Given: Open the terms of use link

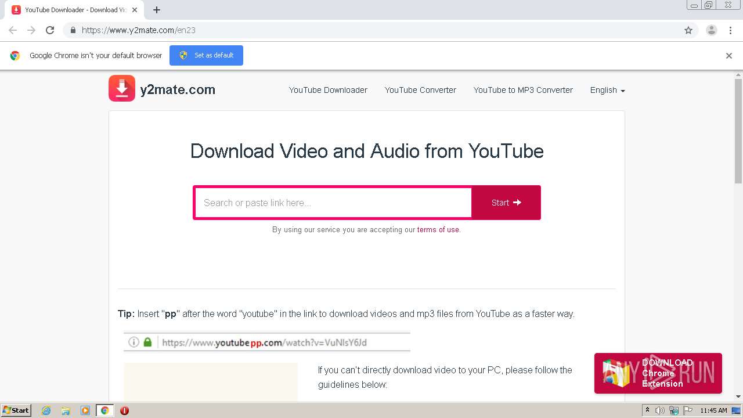Looking at the screenshot, I should coord(438,230).
